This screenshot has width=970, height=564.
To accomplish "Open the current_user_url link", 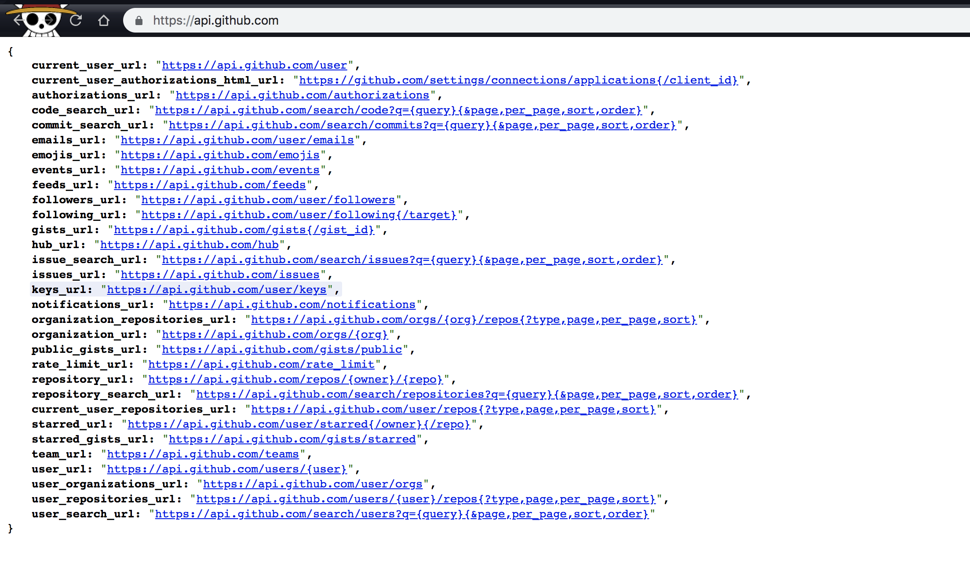I will coord(254,65).
